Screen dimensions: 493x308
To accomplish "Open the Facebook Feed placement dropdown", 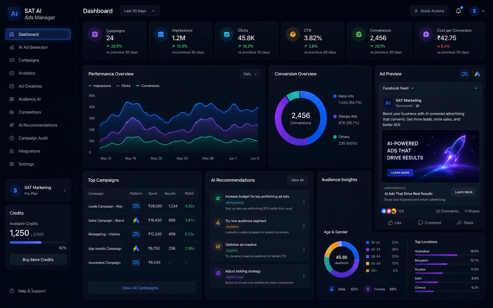I will (398, 88).
